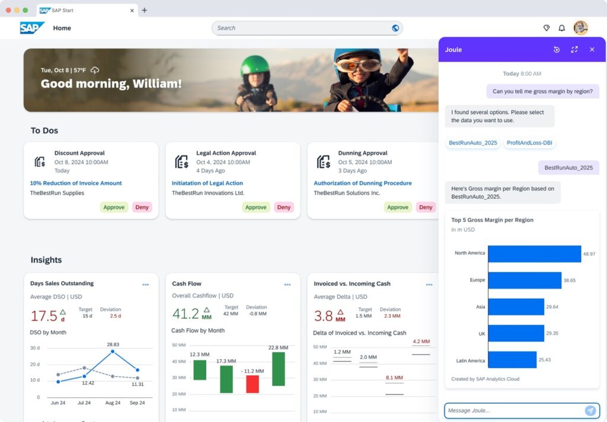This screenshot has height=422, width=607.
Task: Open the Home menu item
Action: point(62,28)
